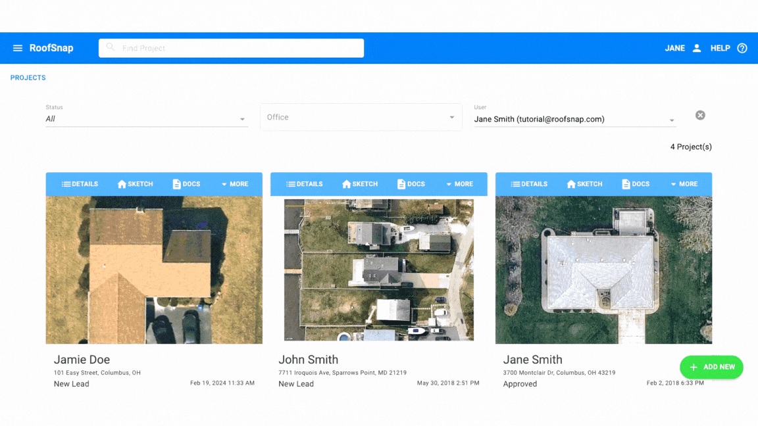The image size is (758, 426).
Task: Click the help question mark icon
Action: point(742,48)
